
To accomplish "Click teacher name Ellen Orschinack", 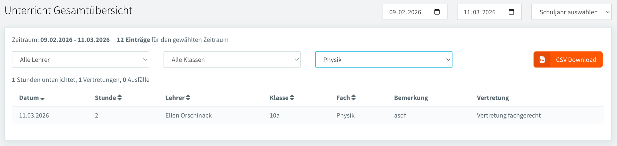I will tap(188, 115).
